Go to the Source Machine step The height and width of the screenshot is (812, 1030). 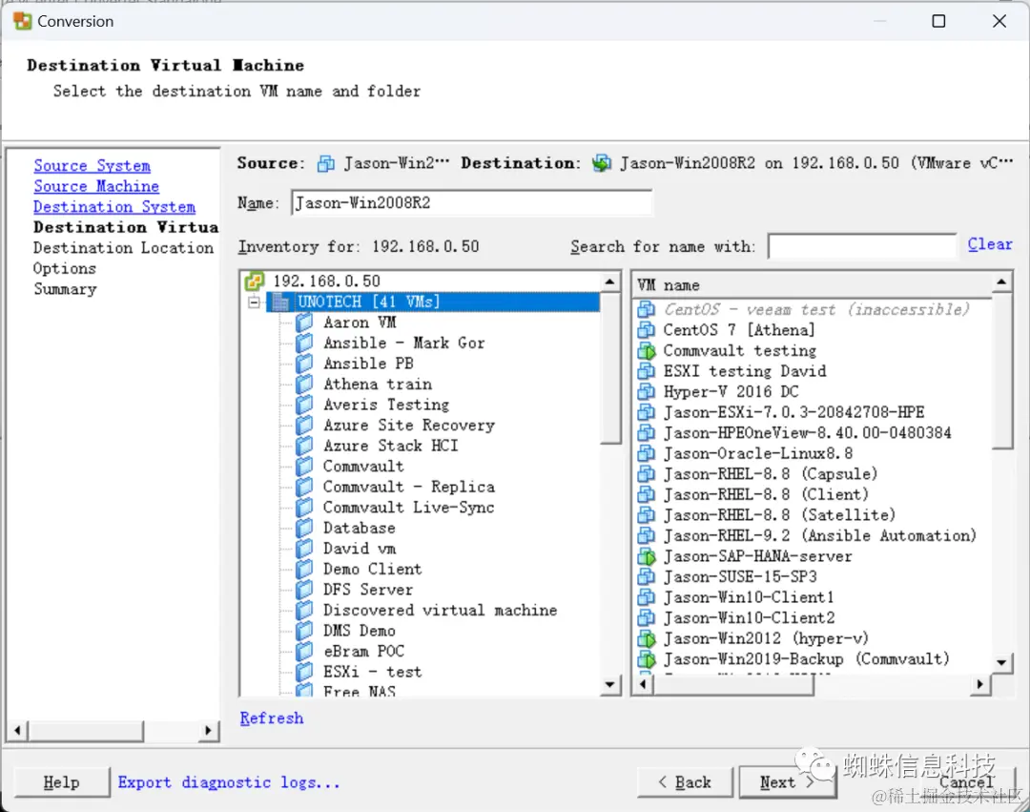[x=96, y=187]
